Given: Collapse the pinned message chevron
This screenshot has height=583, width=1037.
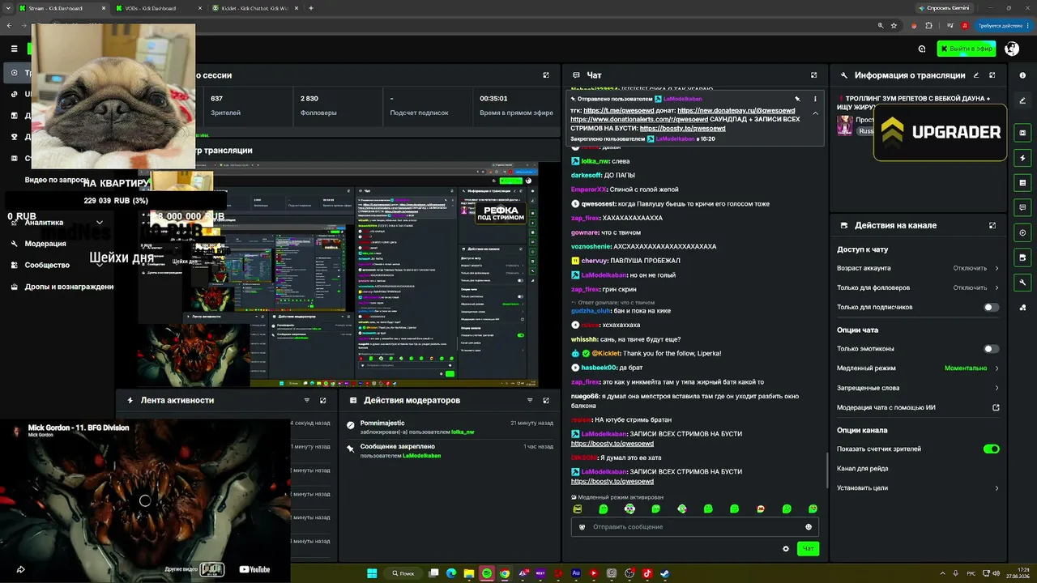Looking at the screenshot, I should [815, 113].
